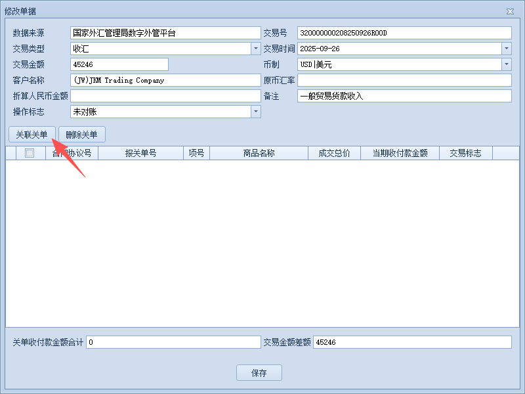Close the 修改单据 dialog window
The width and height of the screenshot is (525, 394).
(x=510, y=11)
